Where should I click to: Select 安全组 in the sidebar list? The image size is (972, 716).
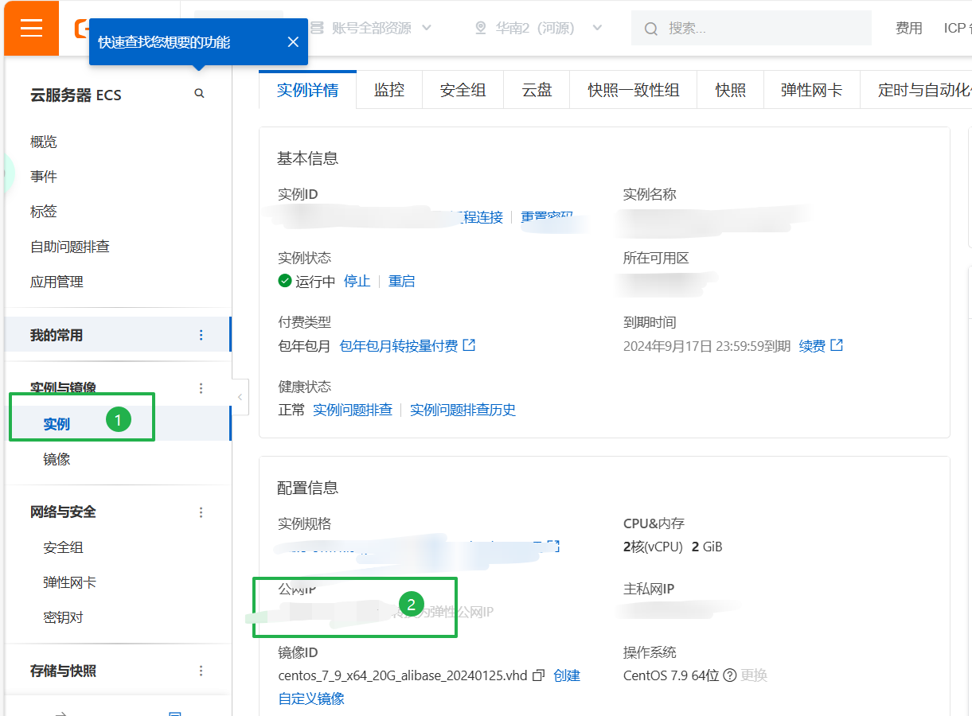[x=63, y=547]
